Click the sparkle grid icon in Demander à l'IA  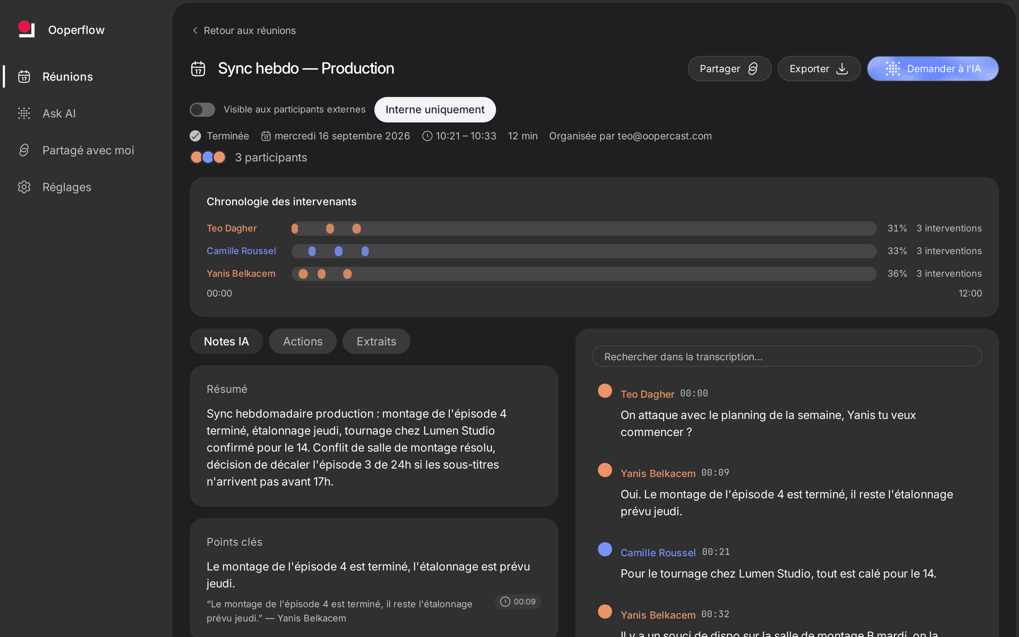[893, 69]
